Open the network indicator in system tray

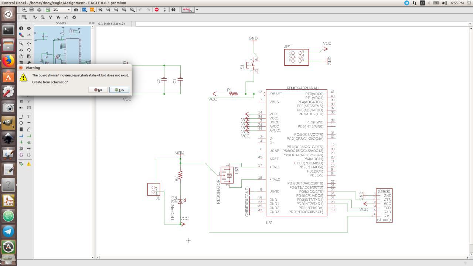[415, 3]
